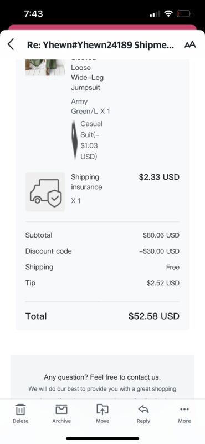Tap the 'Any question? Feel free to contact us' text

102,377
